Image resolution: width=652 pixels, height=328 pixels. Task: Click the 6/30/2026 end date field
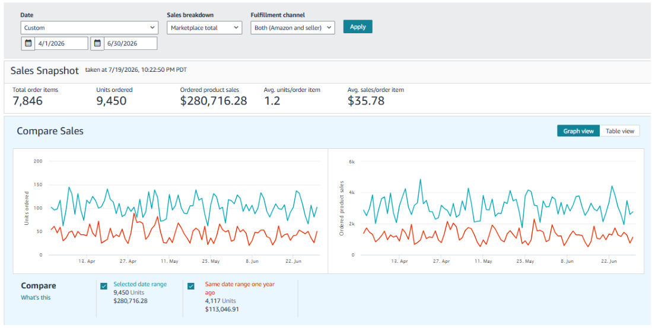tap(131, 43)
